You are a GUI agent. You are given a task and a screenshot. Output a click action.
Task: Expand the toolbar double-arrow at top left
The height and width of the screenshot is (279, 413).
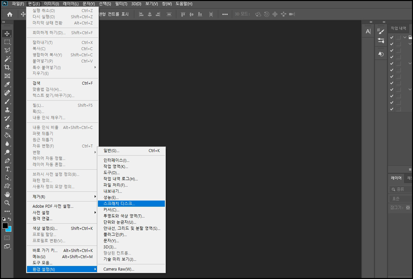point(4,22)
